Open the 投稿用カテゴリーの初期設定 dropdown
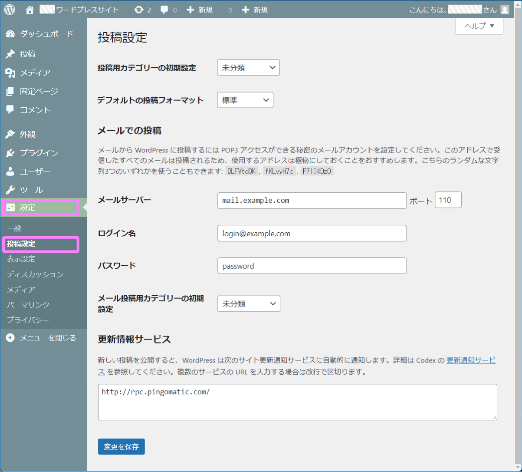 pos(248,67)
